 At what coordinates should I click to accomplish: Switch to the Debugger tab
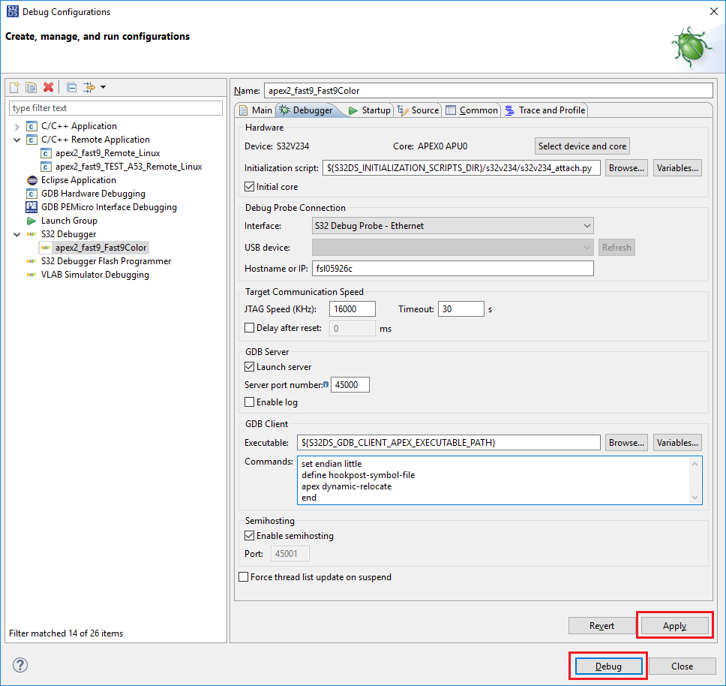(x=307, y=110)
